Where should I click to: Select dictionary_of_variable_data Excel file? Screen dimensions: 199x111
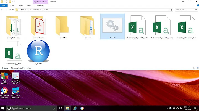click(137, 27)
